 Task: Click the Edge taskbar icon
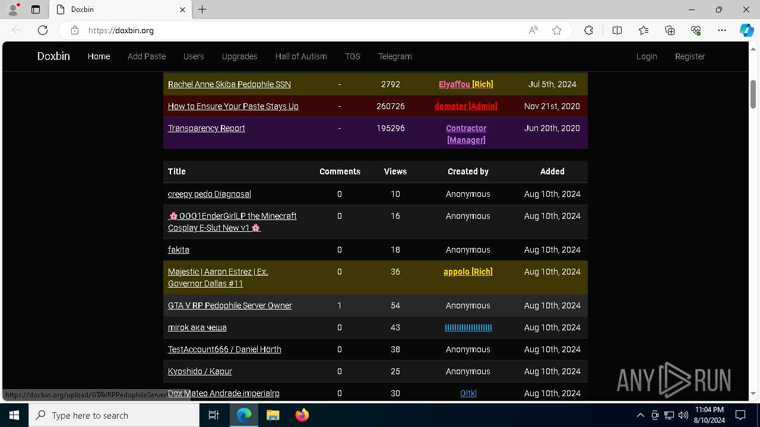pyautogui.click(x=244, y=415)
